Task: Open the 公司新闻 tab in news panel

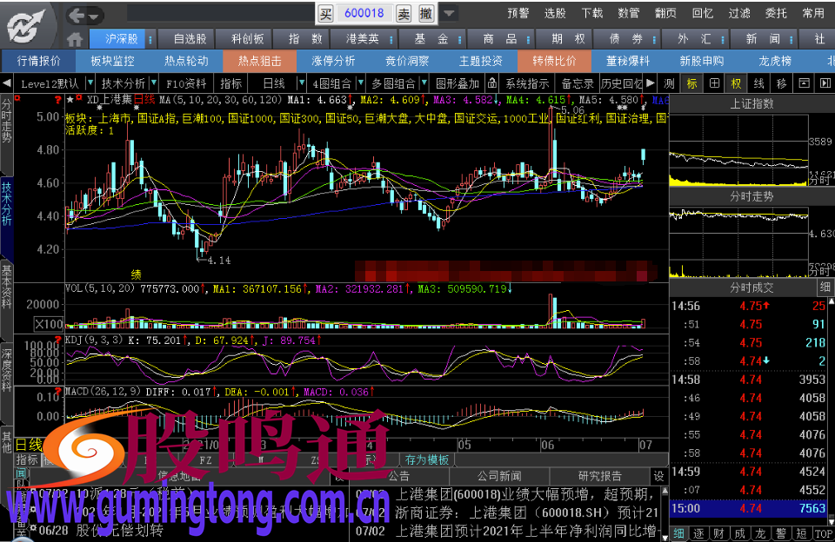Action: click(x=499, y=475)
